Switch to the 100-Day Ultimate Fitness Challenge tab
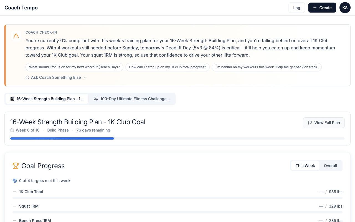Image resolution: width=355 pixels, height=222 pixels. coord(132,99)
